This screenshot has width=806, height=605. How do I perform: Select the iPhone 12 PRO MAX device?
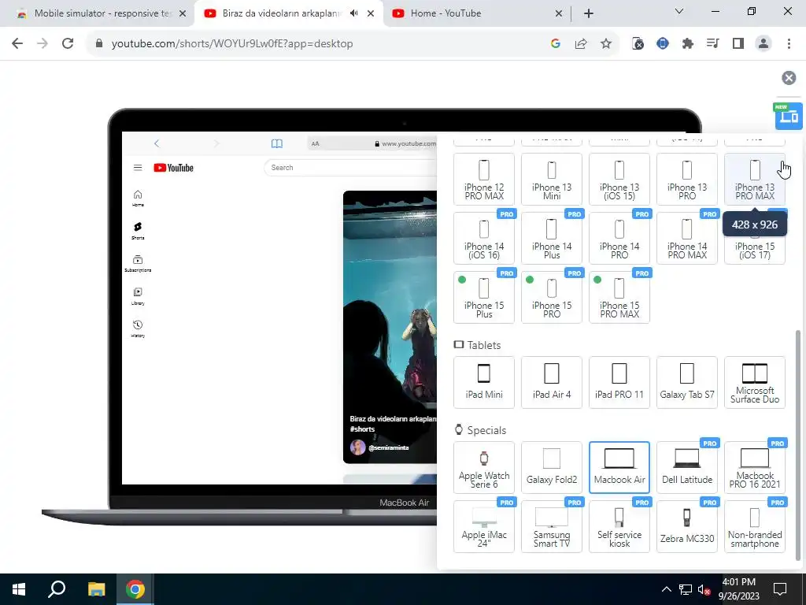pyautogui.click(x=484, y=180)
